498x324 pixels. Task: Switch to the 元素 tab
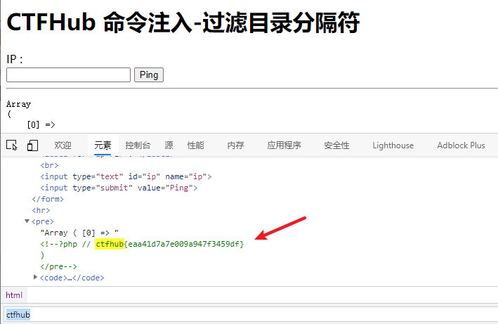(x=103, y=145)
